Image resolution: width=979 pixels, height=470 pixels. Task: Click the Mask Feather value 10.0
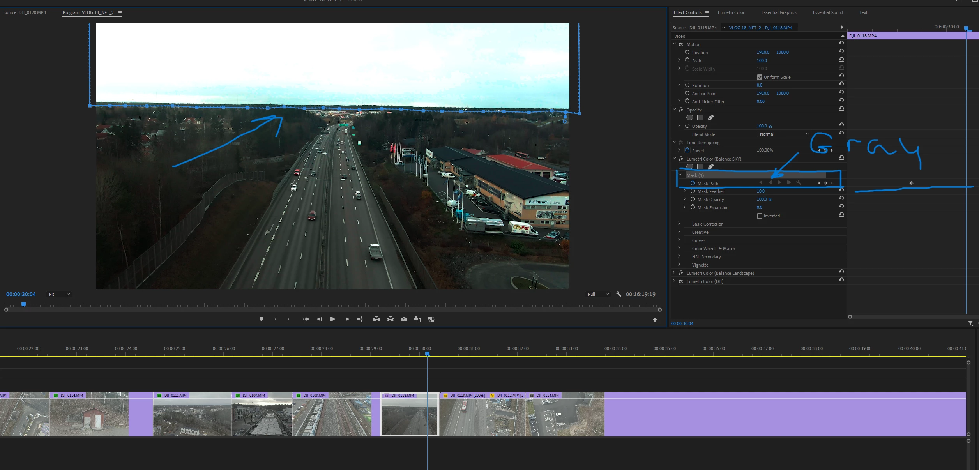(x=760, y=191)
